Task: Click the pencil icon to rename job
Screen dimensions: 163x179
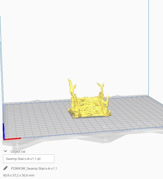Action: tap(5, 168)
